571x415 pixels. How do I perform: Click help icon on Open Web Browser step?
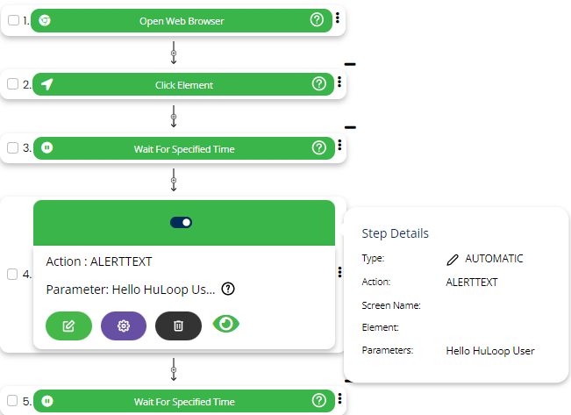click(x=317, y=20)
